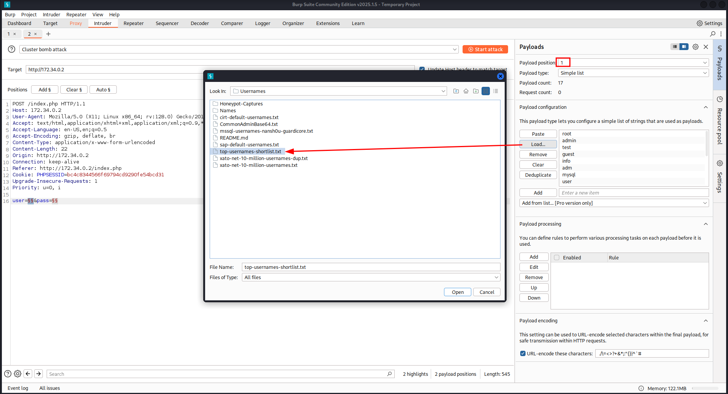Screen dimensions: 728x394
Task: Switch to the Extensions tab
Action: pos(328,23)
